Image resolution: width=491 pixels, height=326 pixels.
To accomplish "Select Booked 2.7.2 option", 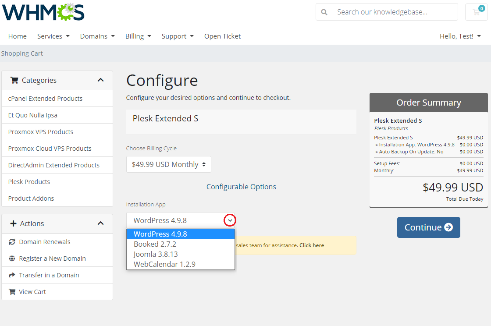I will [181, 244].
